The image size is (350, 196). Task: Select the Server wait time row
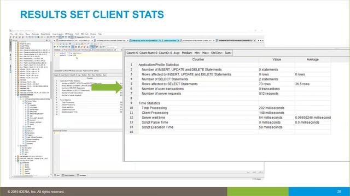(x=228, y=118)
